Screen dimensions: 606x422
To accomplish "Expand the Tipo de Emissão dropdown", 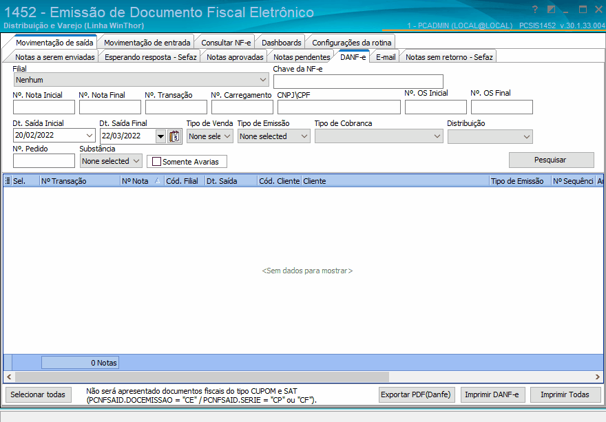I will pyautogui.click(x=304, y=136).
